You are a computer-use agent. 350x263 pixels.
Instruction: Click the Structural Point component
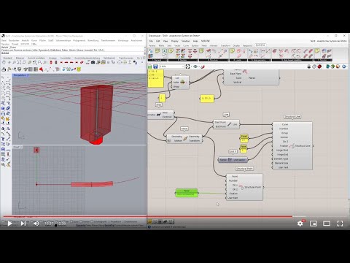point(244,187)
